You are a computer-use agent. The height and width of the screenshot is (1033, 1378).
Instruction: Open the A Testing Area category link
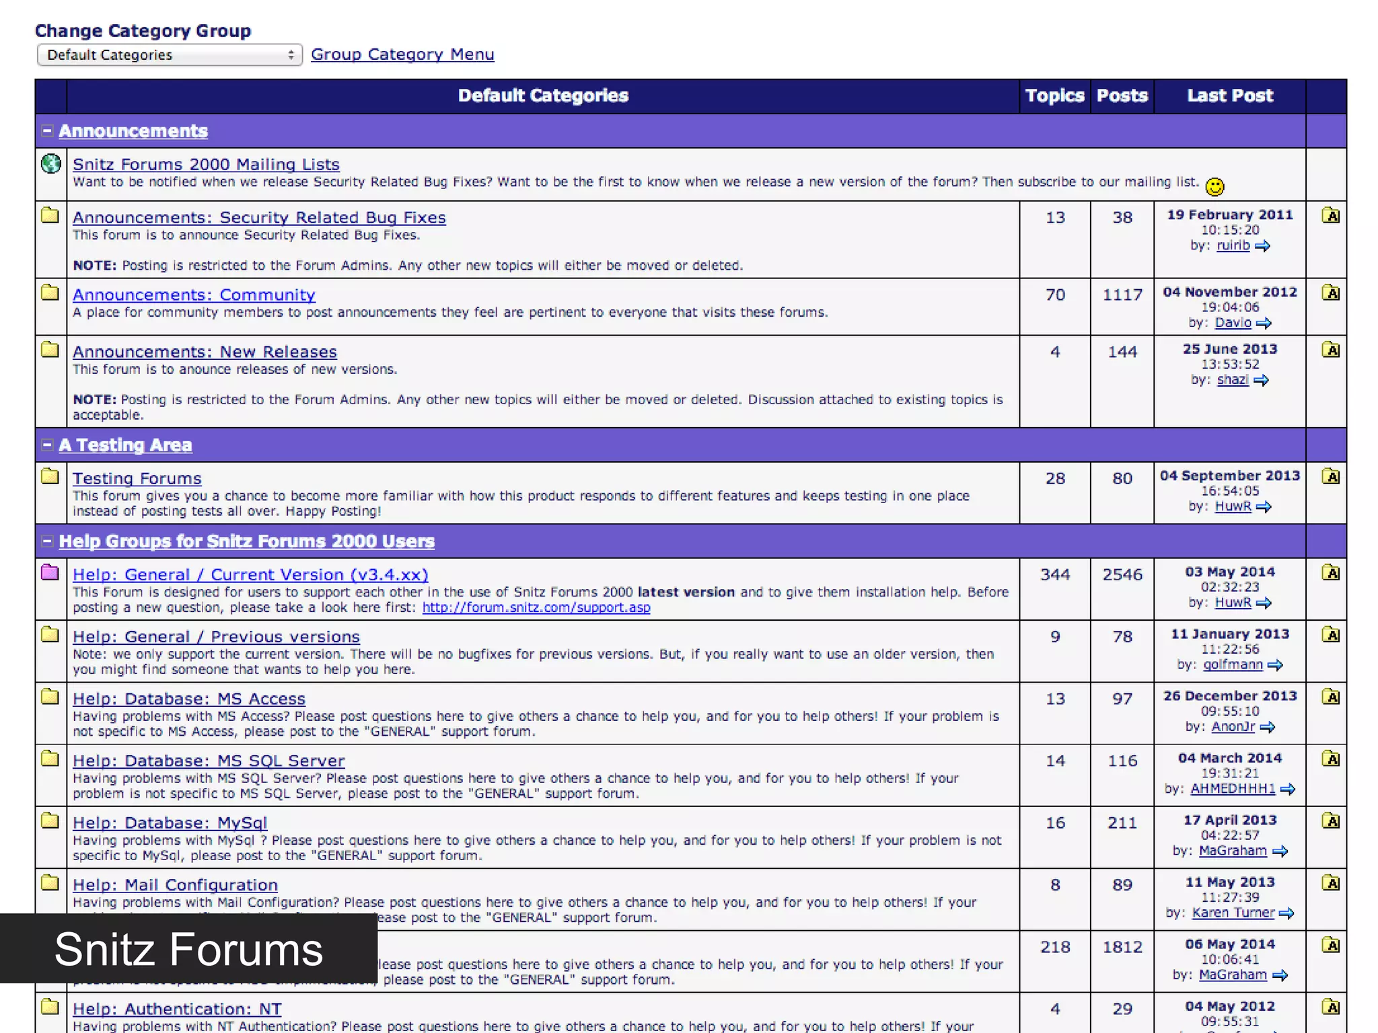point(125,445)
